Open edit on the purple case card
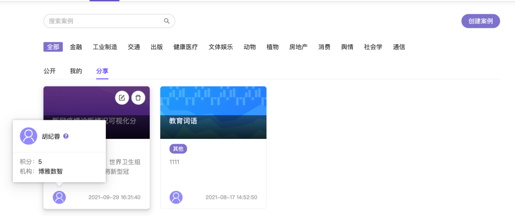515x216 pixels. (x=122, y=98)
